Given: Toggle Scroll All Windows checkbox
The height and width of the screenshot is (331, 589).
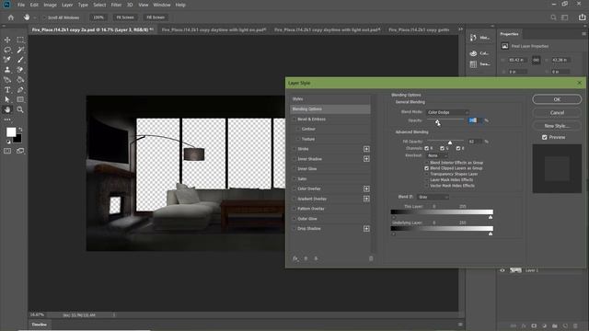Looking at the screenshot, I should (44, 17).
